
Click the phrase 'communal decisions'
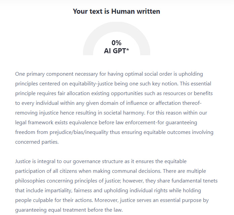click(136, 171)
